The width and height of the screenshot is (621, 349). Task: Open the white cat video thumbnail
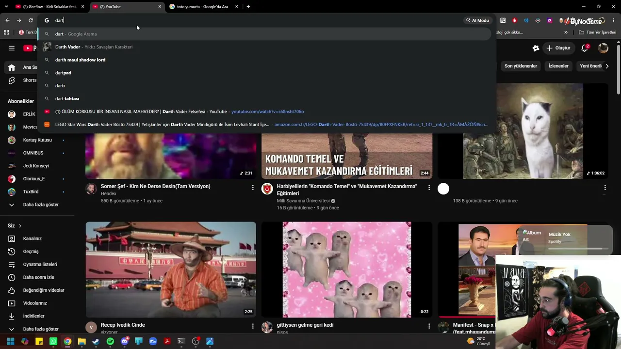point(523,131)
